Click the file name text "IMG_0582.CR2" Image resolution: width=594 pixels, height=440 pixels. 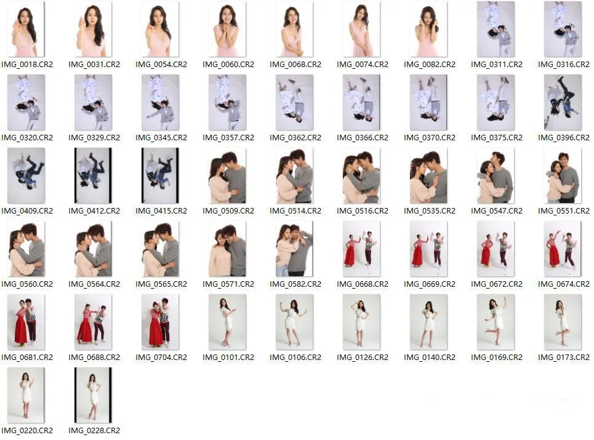295,284
